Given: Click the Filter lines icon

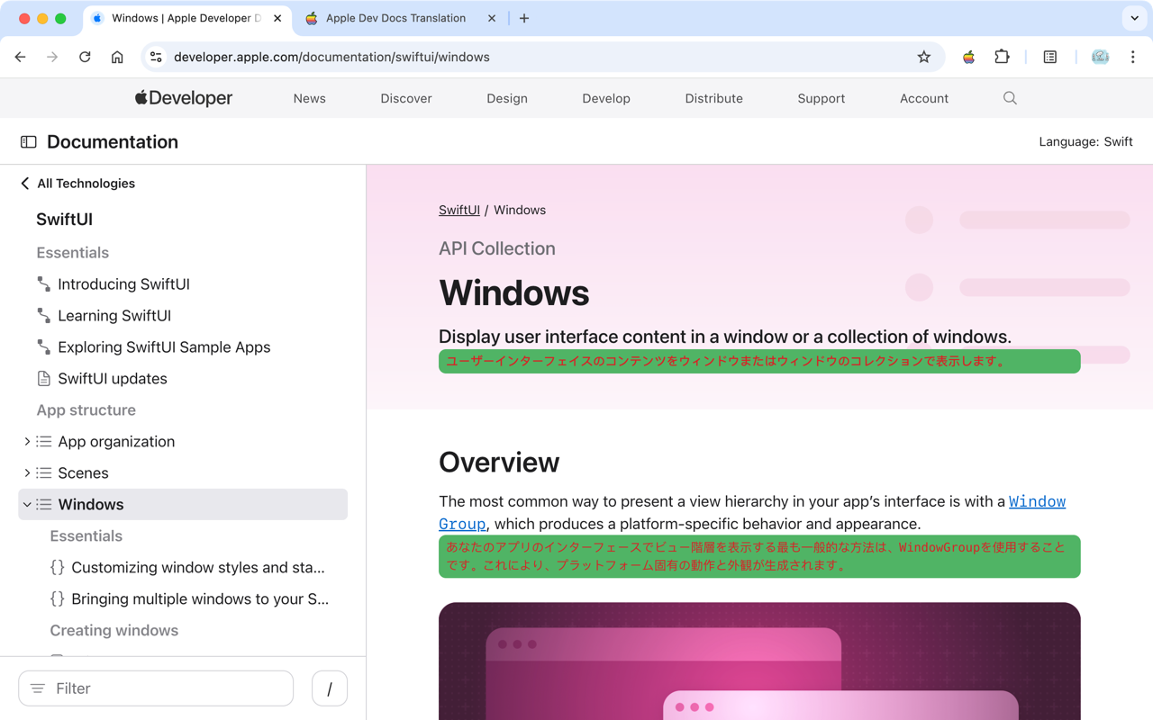Looking at the screenshot, I should click(x=38, y=688).
